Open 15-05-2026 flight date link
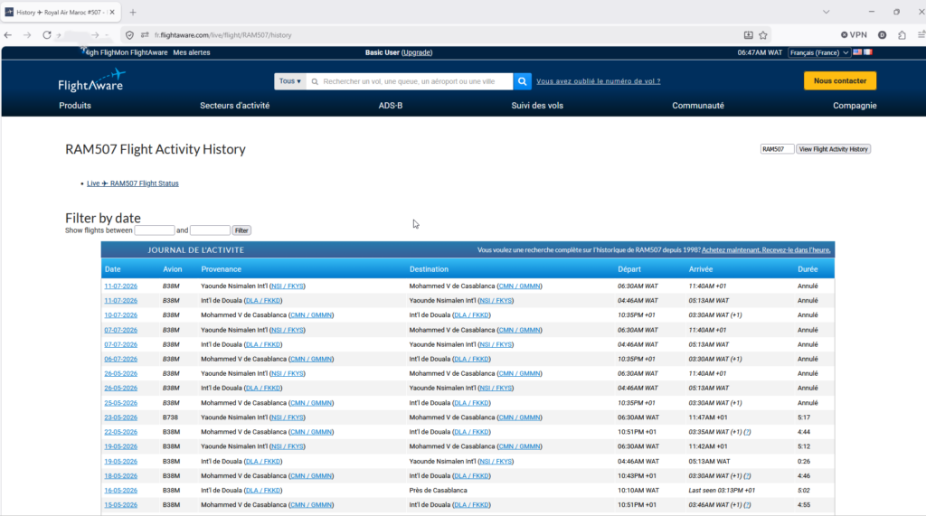 [120, 505]
